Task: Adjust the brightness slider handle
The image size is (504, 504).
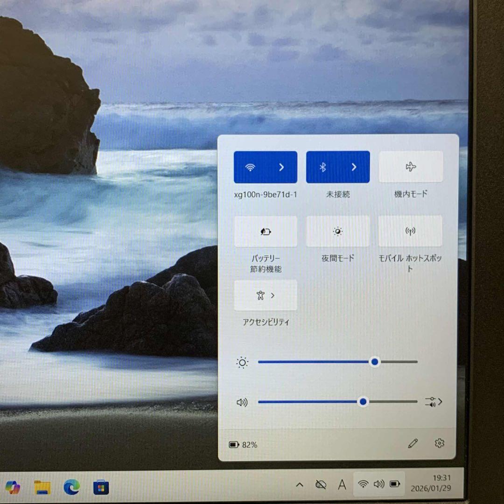Action: coord(375,362)
